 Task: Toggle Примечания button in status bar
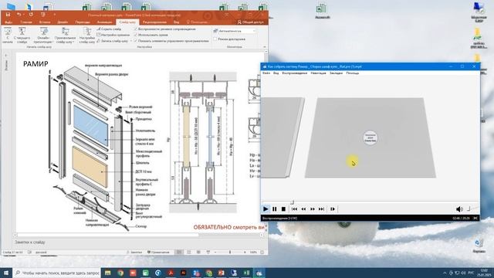tap(158, 253)
